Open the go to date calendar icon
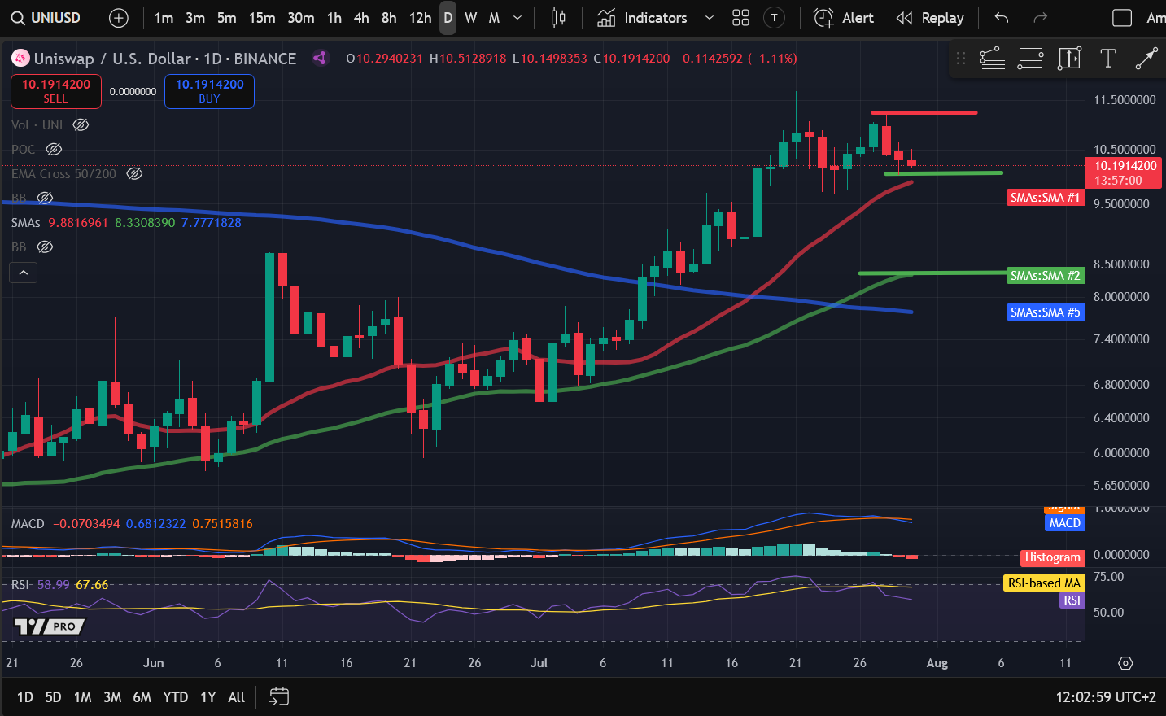The image size is (1166, 716). click(x=279, y=696)
